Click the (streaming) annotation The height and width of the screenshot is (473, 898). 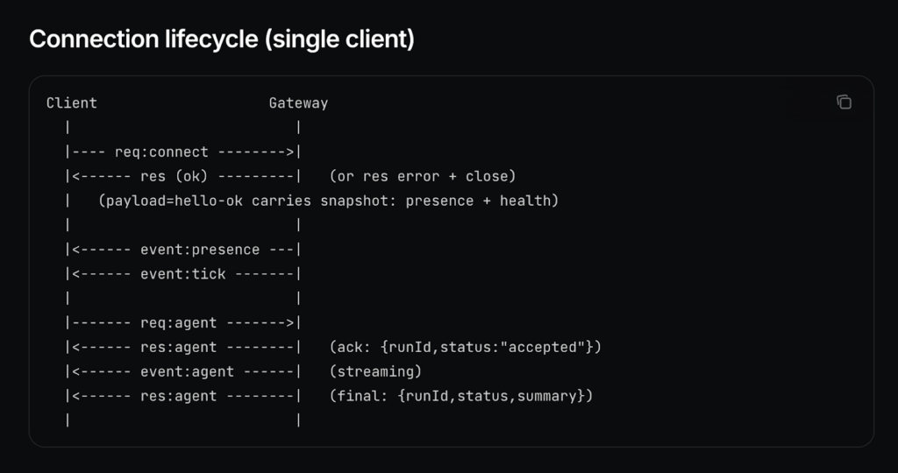[375, 371]
